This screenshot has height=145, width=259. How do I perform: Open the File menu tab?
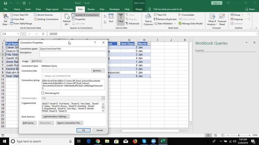tap(5, 9)
